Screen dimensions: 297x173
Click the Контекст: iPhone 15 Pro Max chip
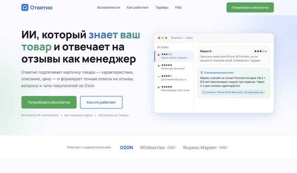(x=233, y=92)
